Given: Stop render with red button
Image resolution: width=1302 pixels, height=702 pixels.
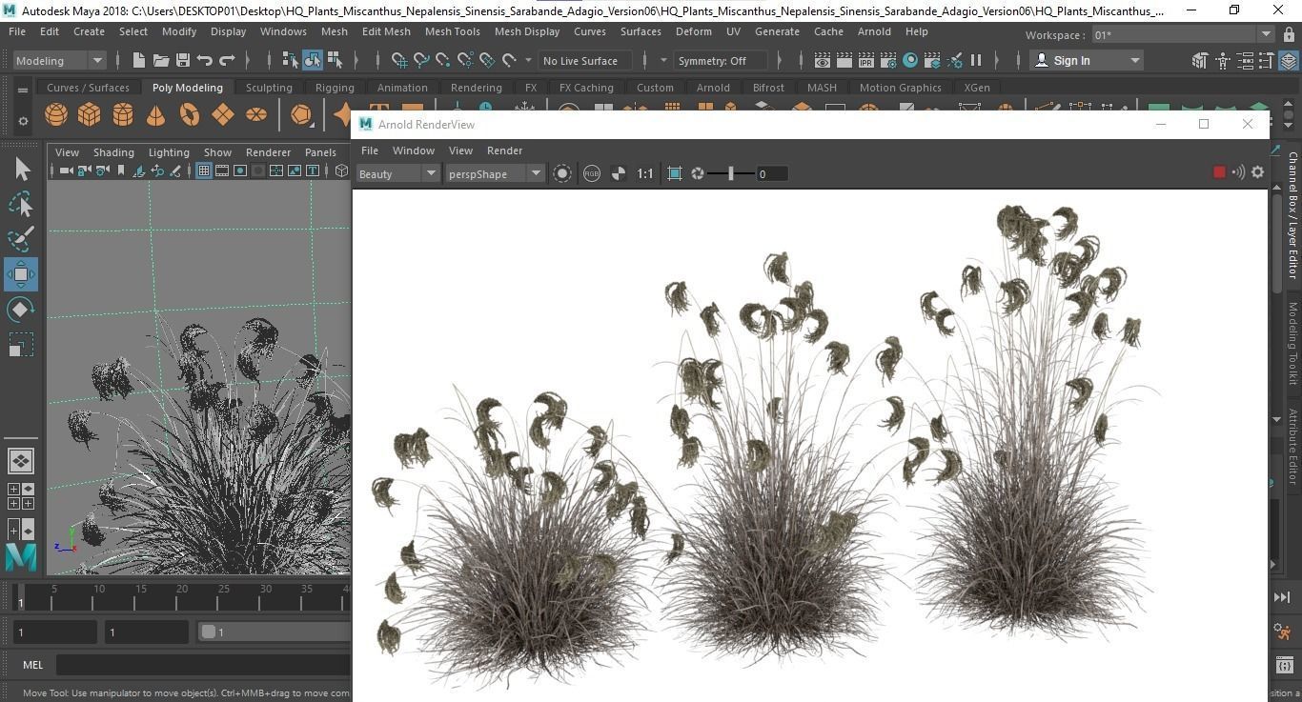Looking at the screenshot, I should tap(1218, 172).
